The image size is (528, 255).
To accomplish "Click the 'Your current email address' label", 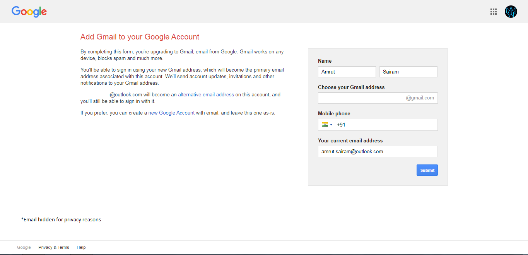I will tap(350, 140).
